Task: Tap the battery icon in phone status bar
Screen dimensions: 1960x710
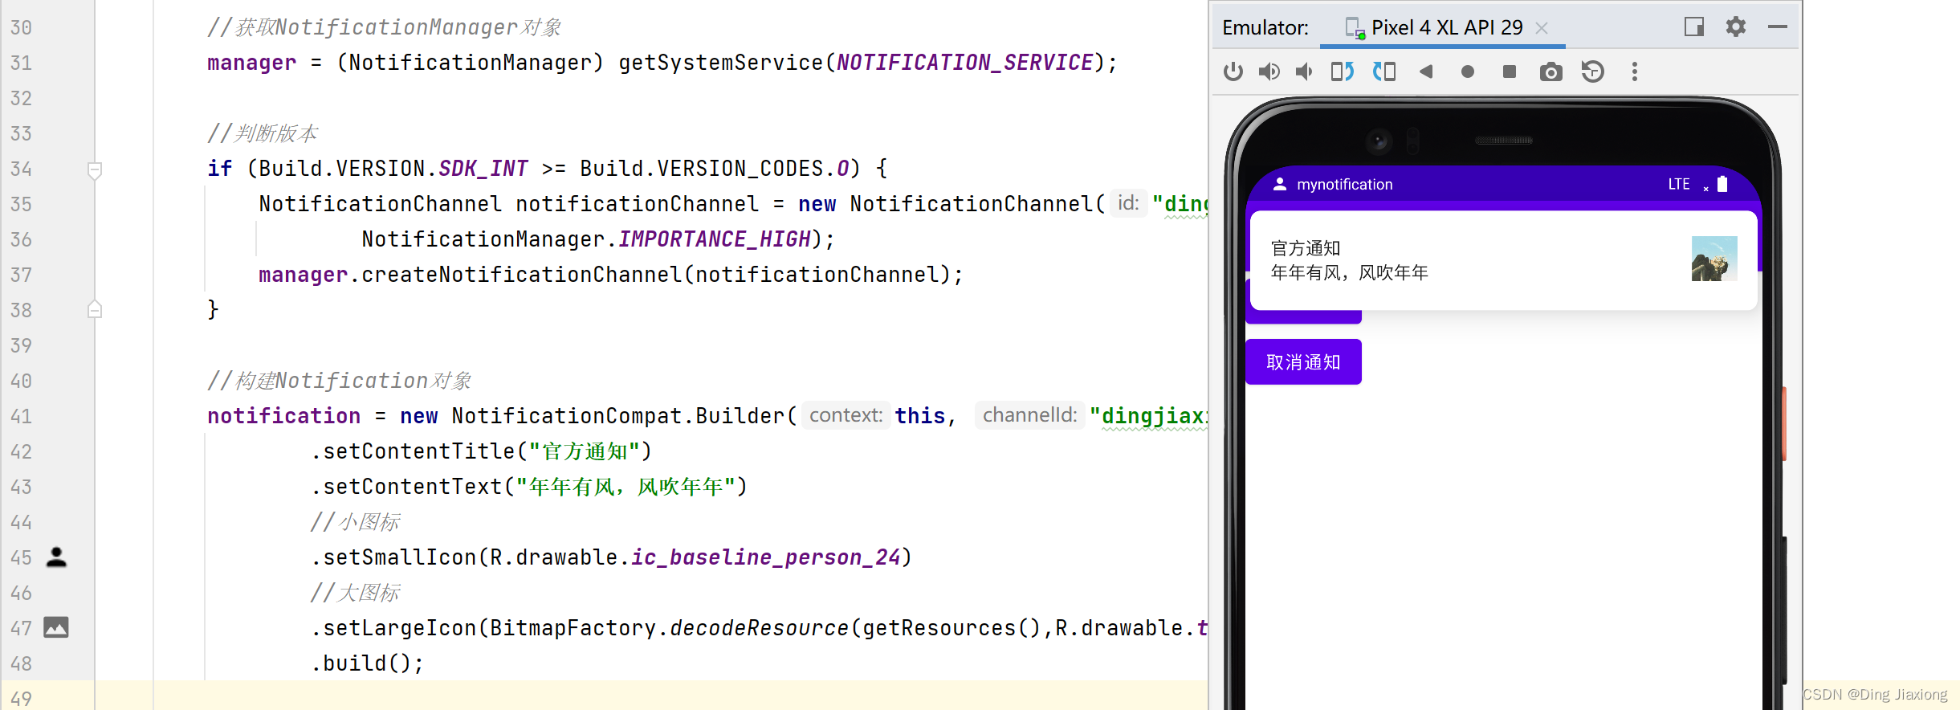Action: coord(1722,184)
